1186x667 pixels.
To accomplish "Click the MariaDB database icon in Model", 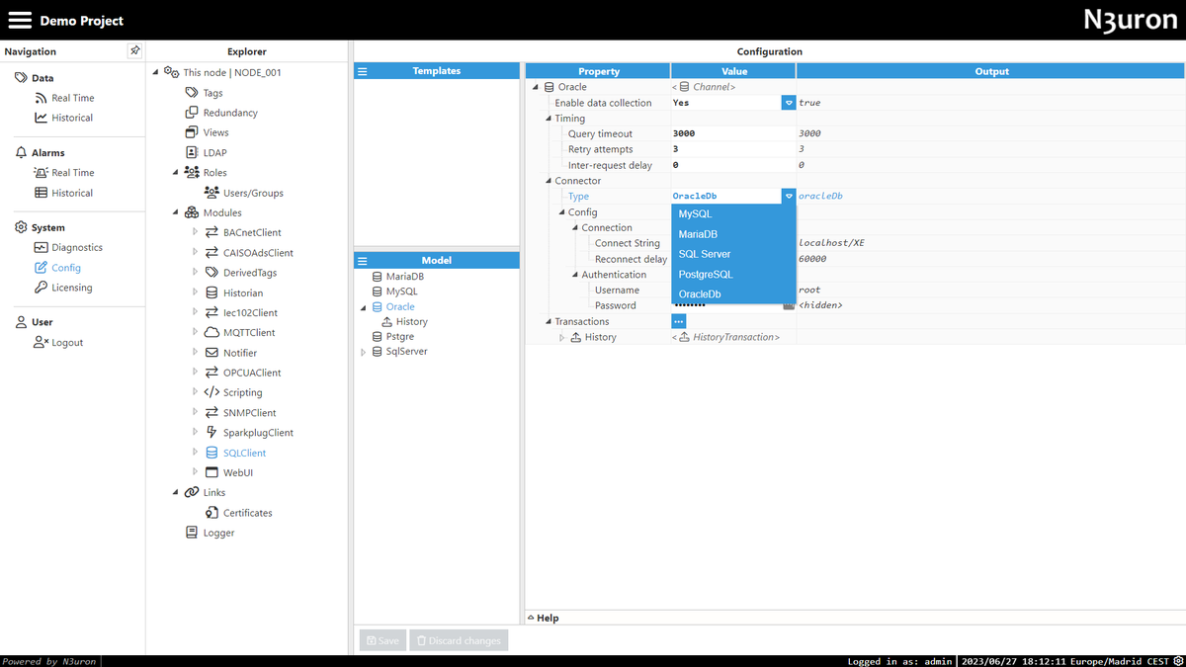I will (377, 277).
